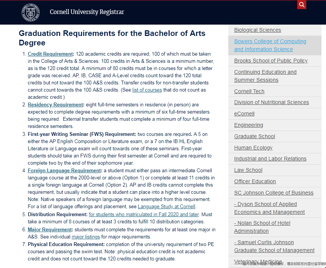Click the red search icon in header
The image size is (326, 268).
[x=302, y=5]
